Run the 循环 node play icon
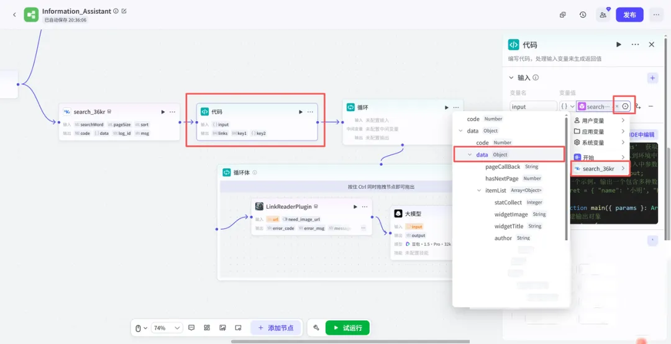This screenshot has height=344, width=671. (x=447, y=107)
